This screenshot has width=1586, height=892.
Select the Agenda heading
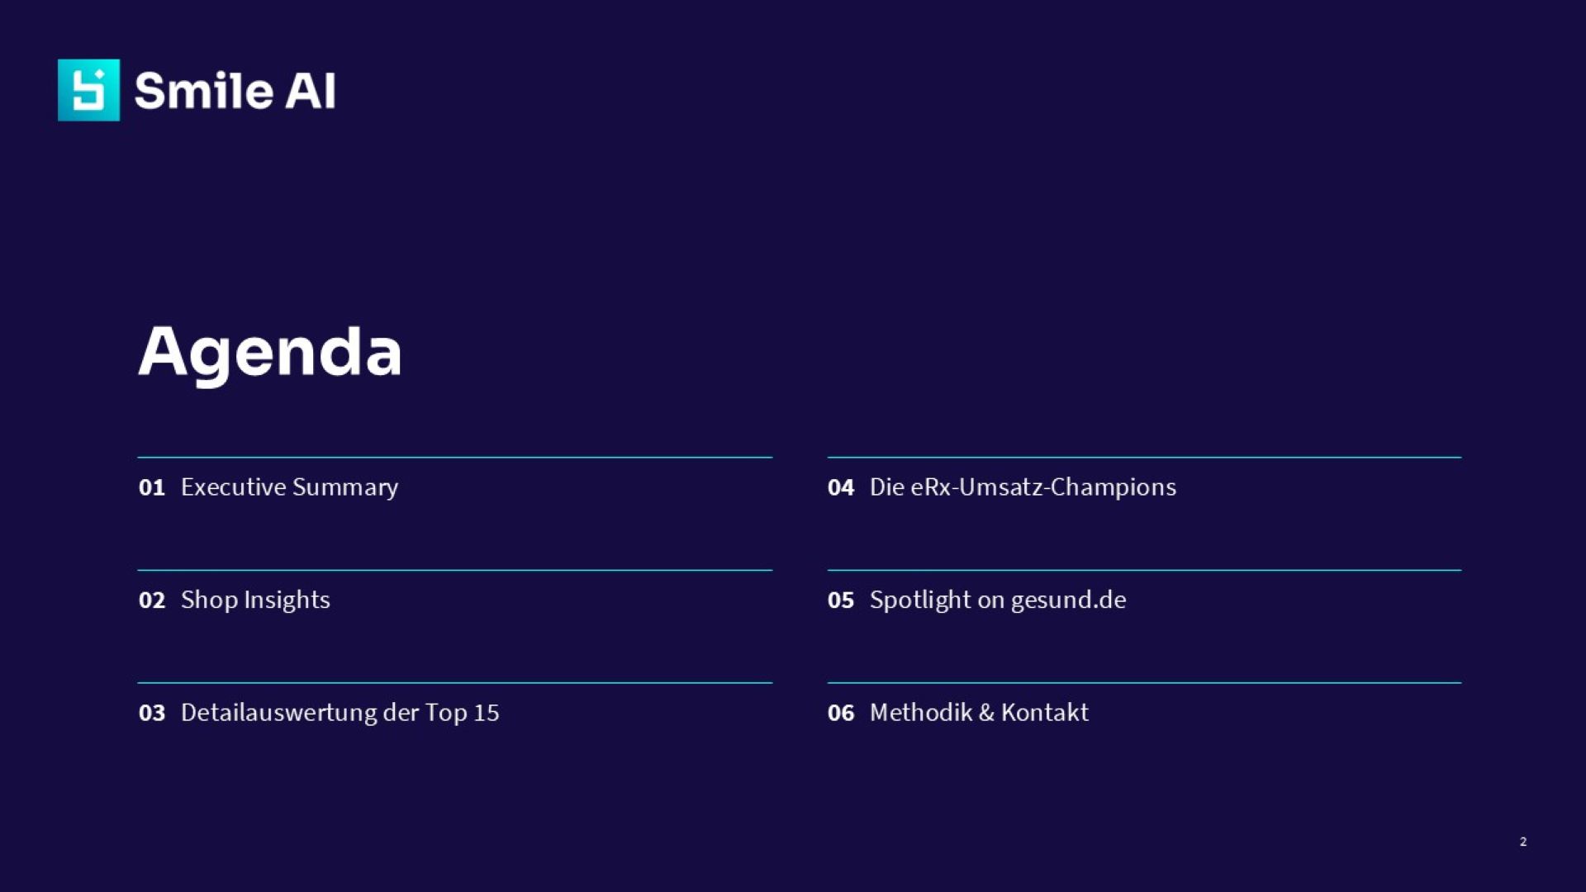(270, 353)
